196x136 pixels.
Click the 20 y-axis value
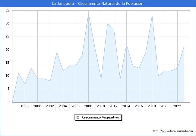tap(8, 50)
